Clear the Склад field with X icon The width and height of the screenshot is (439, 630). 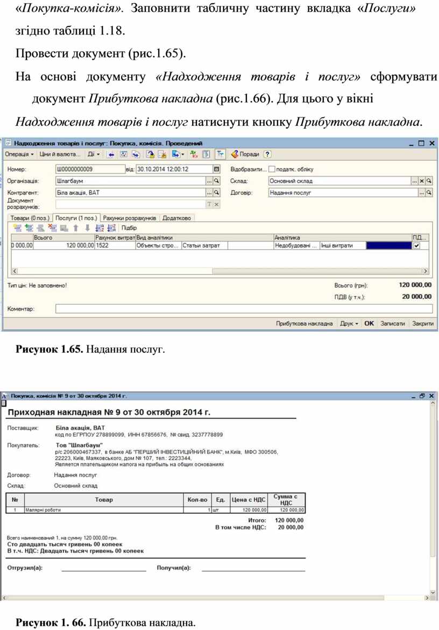pos(422,181)
